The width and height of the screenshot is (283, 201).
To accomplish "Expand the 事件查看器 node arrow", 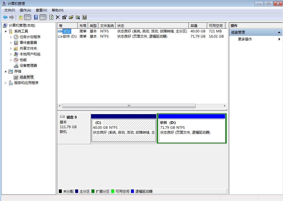I will tap(11, 43).
